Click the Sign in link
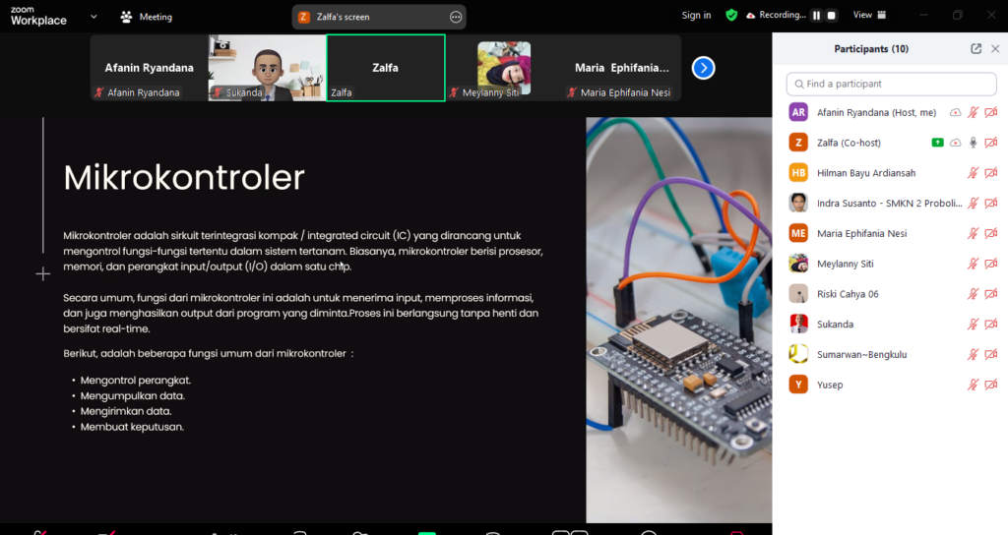This screenshot has height=535, width=1008. (x=696, y=16)
